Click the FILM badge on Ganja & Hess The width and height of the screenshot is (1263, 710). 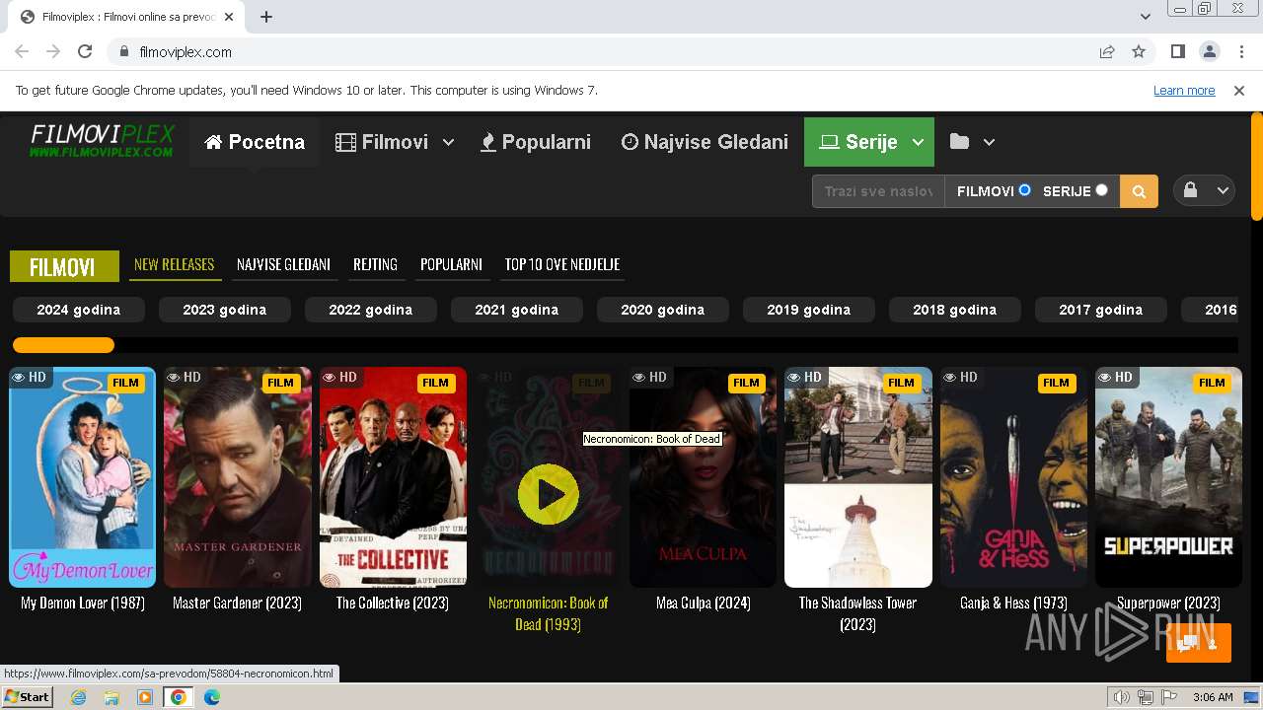click(x=1056, y=383)
